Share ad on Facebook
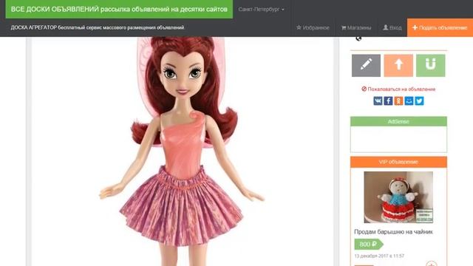Viewport: 473px width, 266px height. 388,100
